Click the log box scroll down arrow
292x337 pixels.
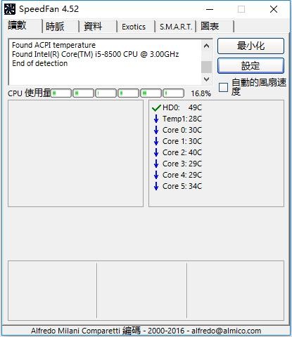pos(206,79)
